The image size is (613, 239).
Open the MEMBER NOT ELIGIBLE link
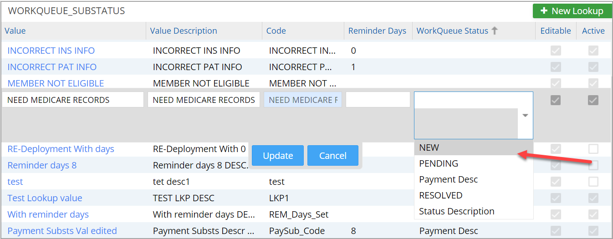[56, 83]
